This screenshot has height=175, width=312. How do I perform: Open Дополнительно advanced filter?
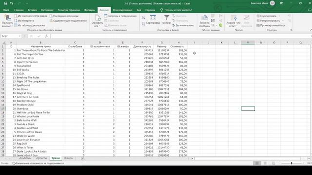click(x=183, y=25)
